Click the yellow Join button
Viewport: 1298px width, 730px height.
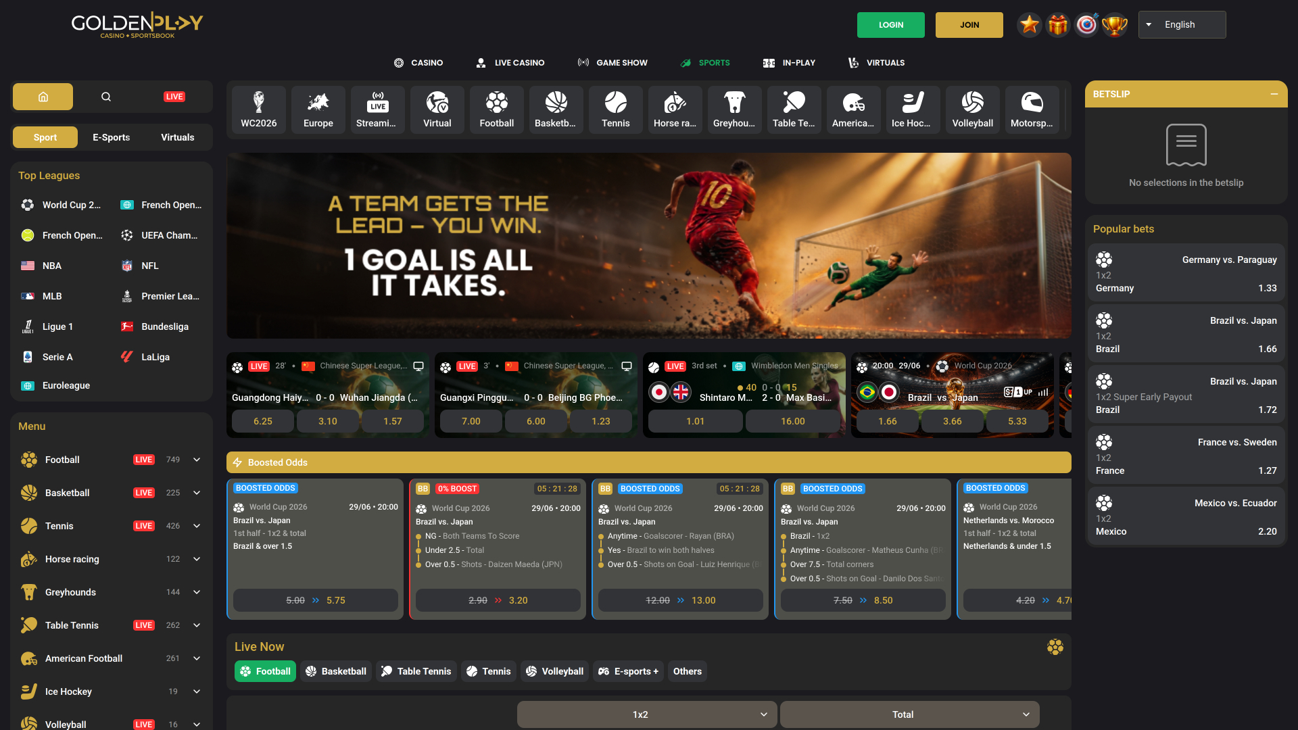(x=969, y=25)
